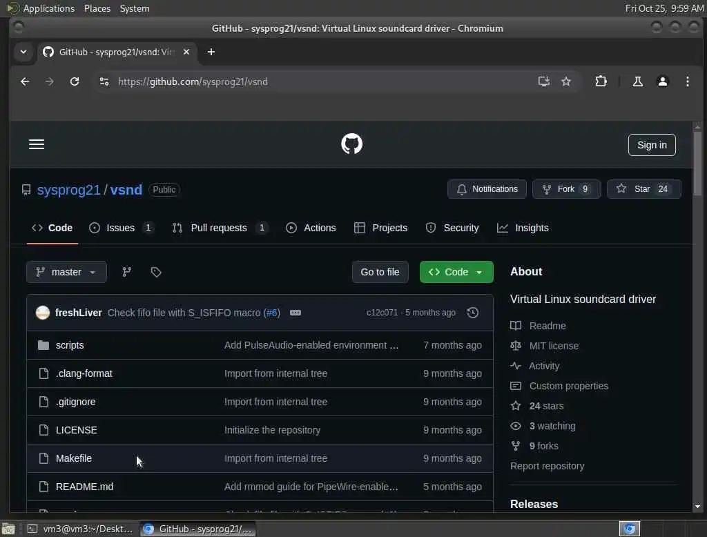Image resolution: width=707 pixels, height=537 pixels.
Task: Switch to the Code tab
Action: [52, 228]
